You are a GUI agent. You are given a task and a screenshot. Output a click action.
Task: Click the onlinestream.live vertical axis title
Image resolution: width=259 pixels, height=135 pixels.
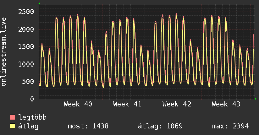coord(4,52)
